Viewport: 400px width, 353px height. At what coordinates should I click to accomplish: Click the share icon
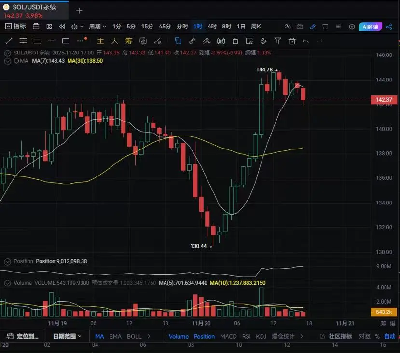(389, 27)
